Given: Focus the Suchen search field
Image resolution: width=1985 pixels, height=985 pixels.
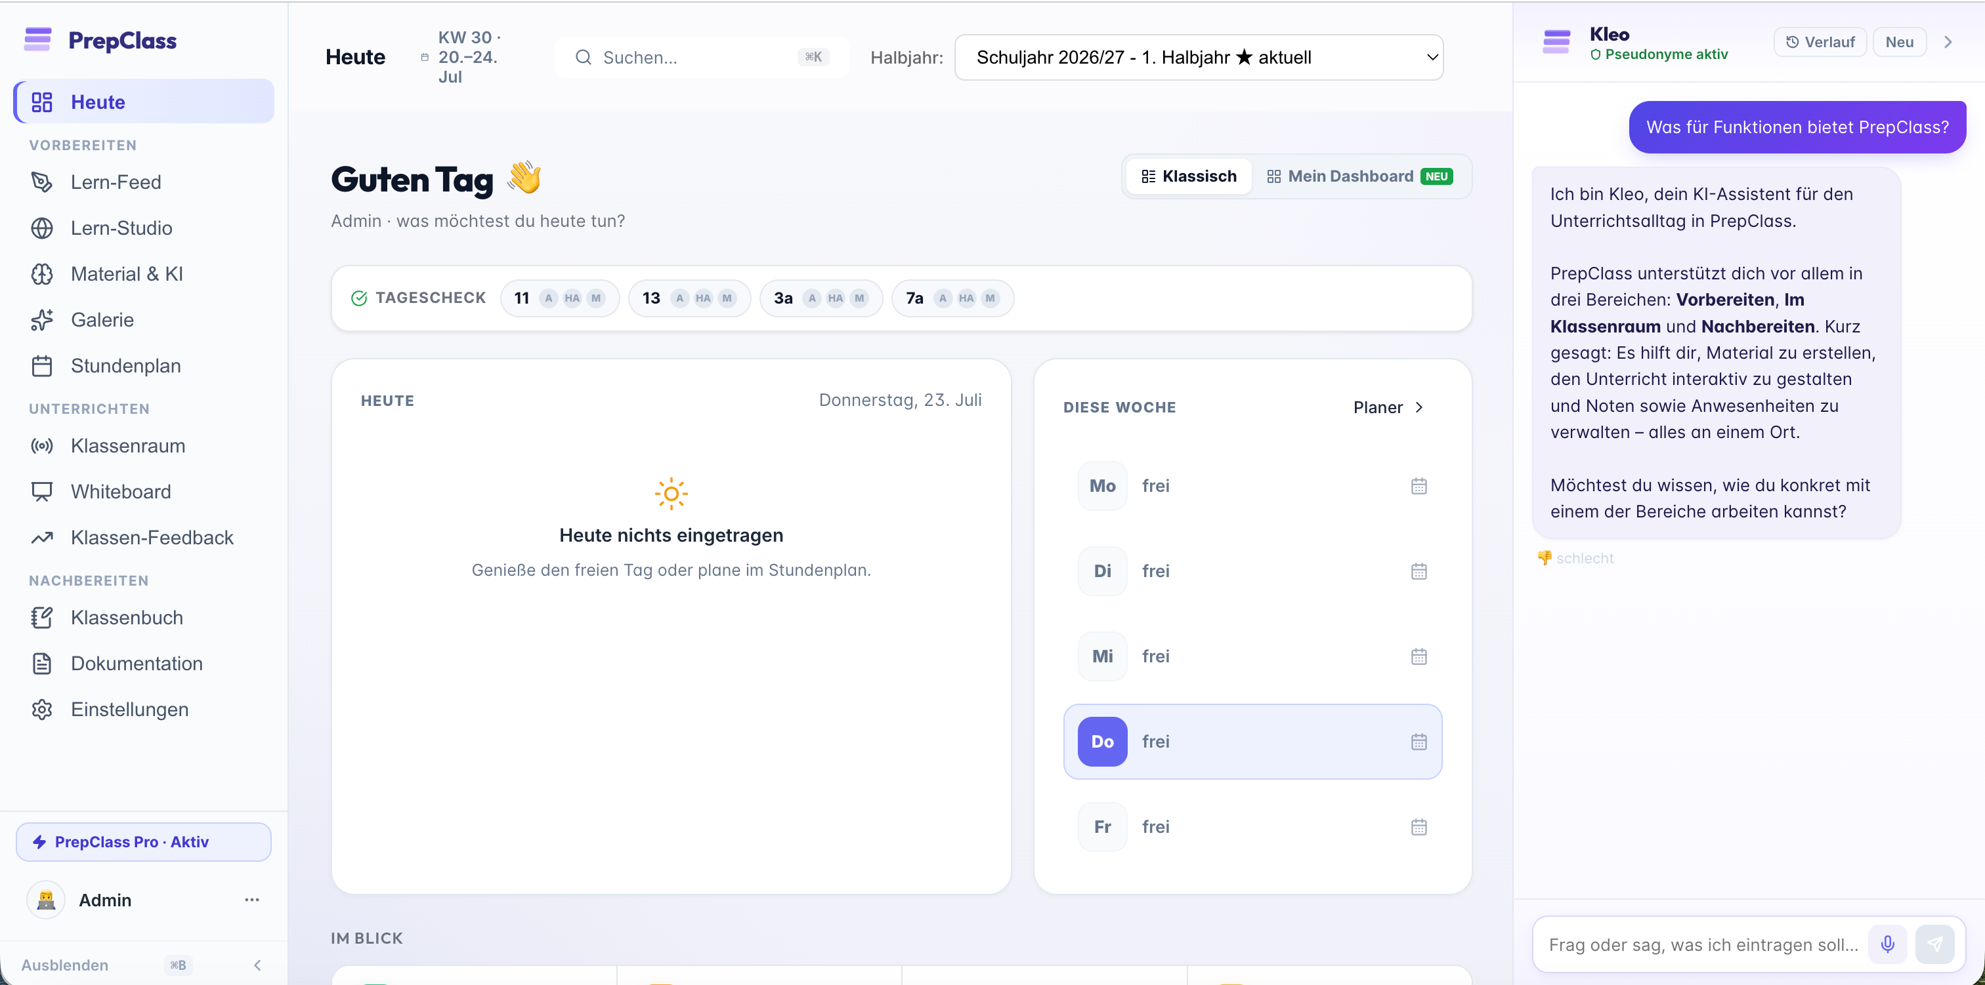Looking at the screenshot, I should click(701, 57).
